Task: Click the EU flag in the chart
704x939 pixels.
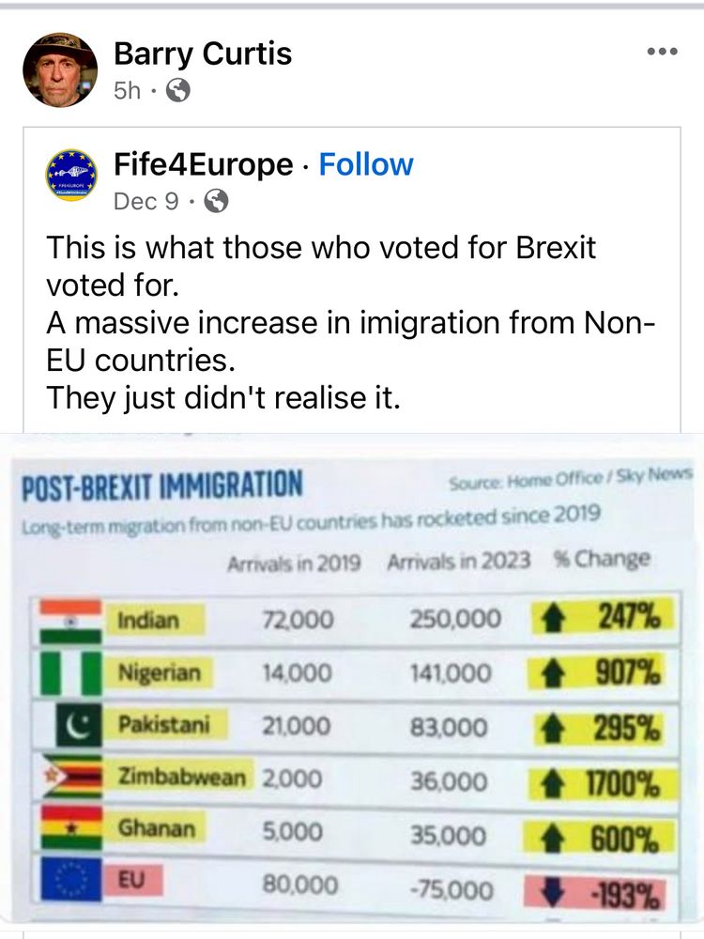Action: pyautogui.click(x=71, y=879)
